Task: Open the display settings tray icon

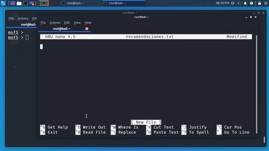Action: pyautogui.click(x=232, y=3)
